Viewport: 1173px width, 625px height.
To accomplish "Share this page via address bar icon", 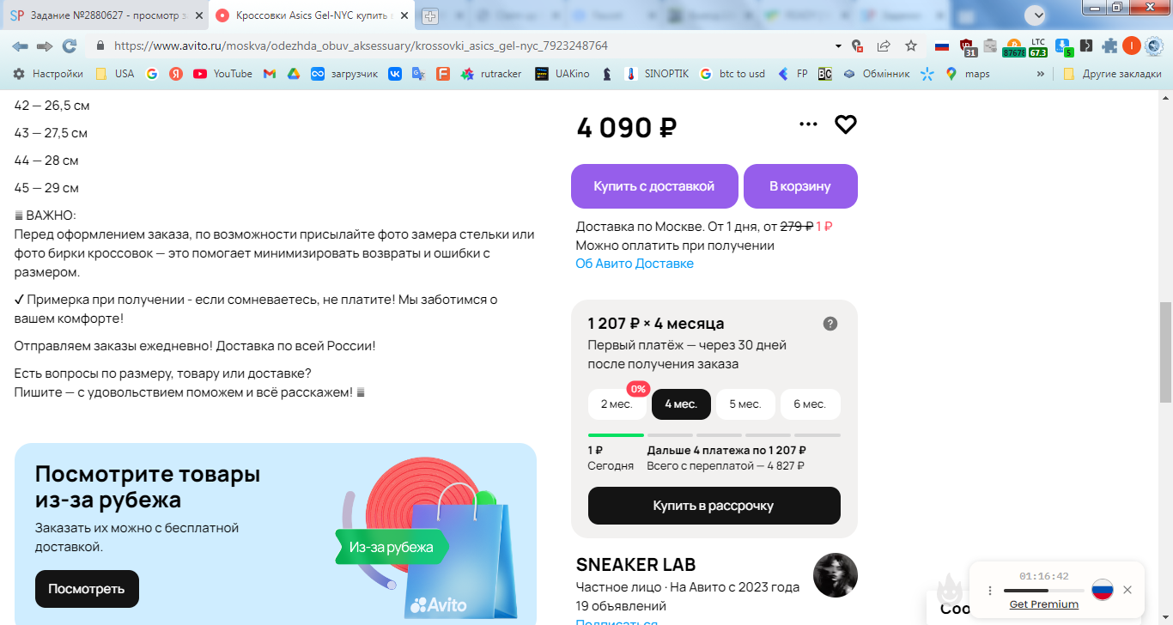I will pyautogui.click(x=884, y=46).
